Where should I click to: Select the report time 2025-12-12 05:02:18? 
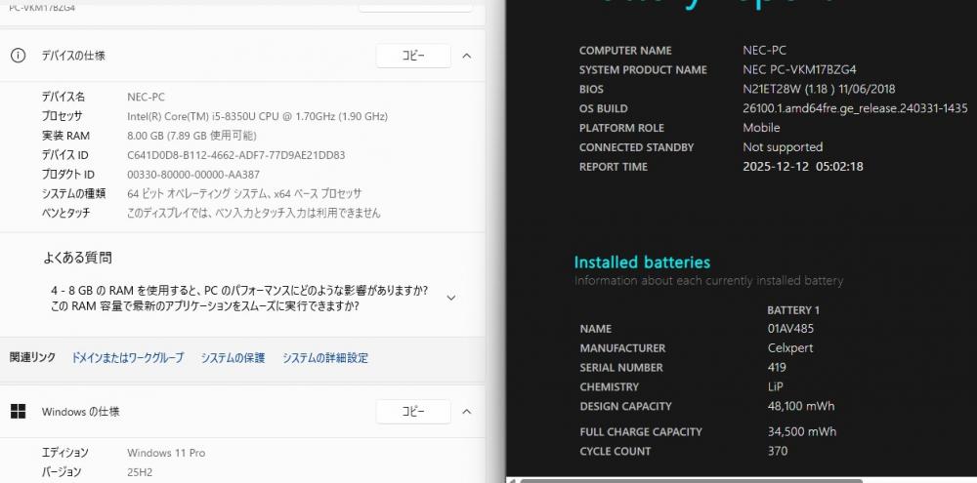(x=802, y=166)
